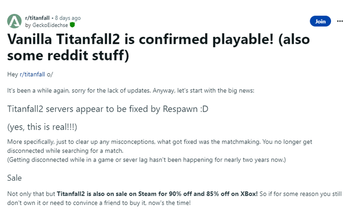Click the green moderator shield icon

tap(72, 24)
